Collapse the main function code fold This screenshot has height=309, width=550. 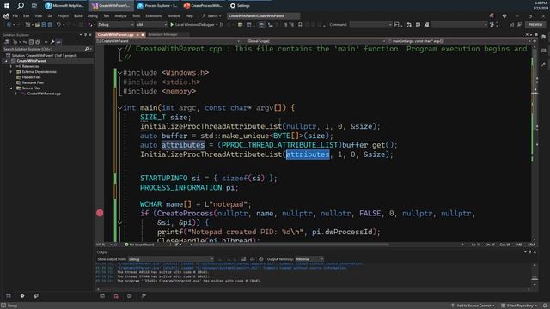[x=120, y=108]
